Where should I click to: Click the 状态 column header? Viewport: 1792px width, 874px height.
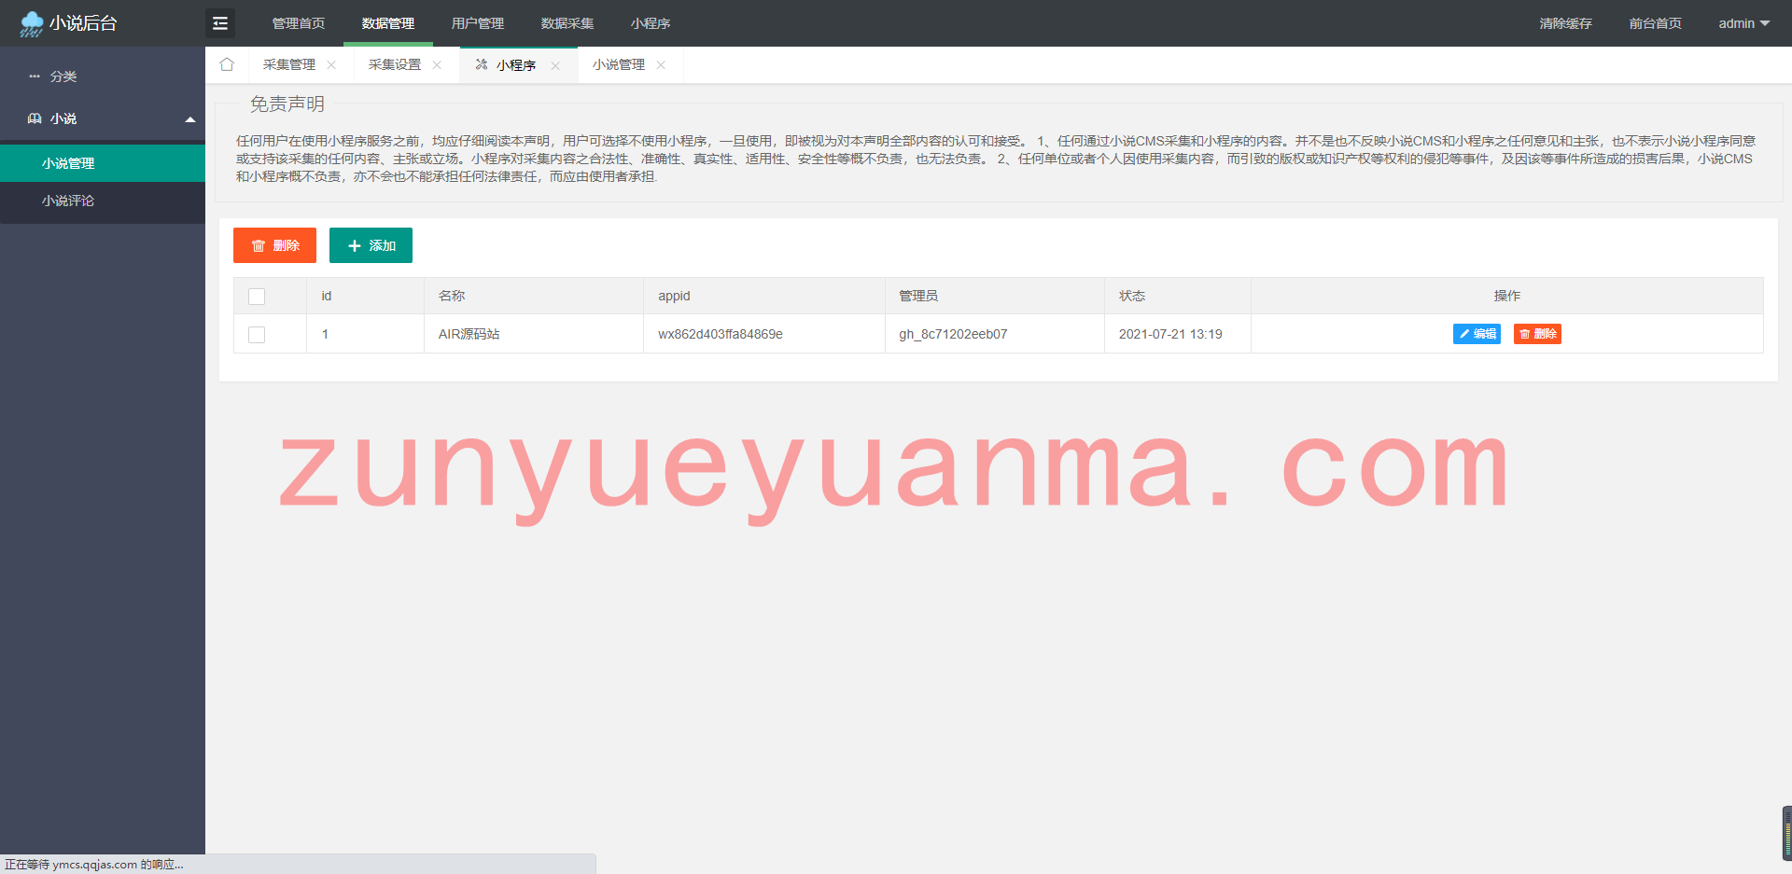(x=1178, y=296)
